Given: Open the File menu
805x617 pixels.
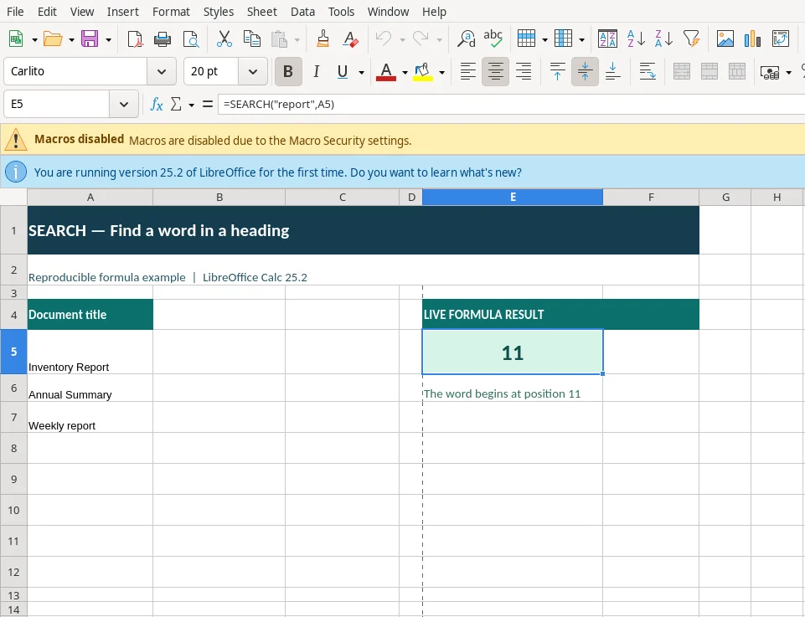Looking at the screenshot, I should pyautogui.click(x=15, y=11).
